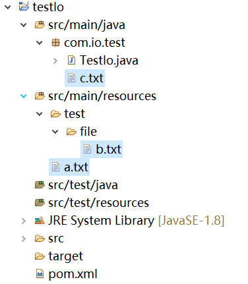Collapse the testIo project node

click(x=8, y=7)
